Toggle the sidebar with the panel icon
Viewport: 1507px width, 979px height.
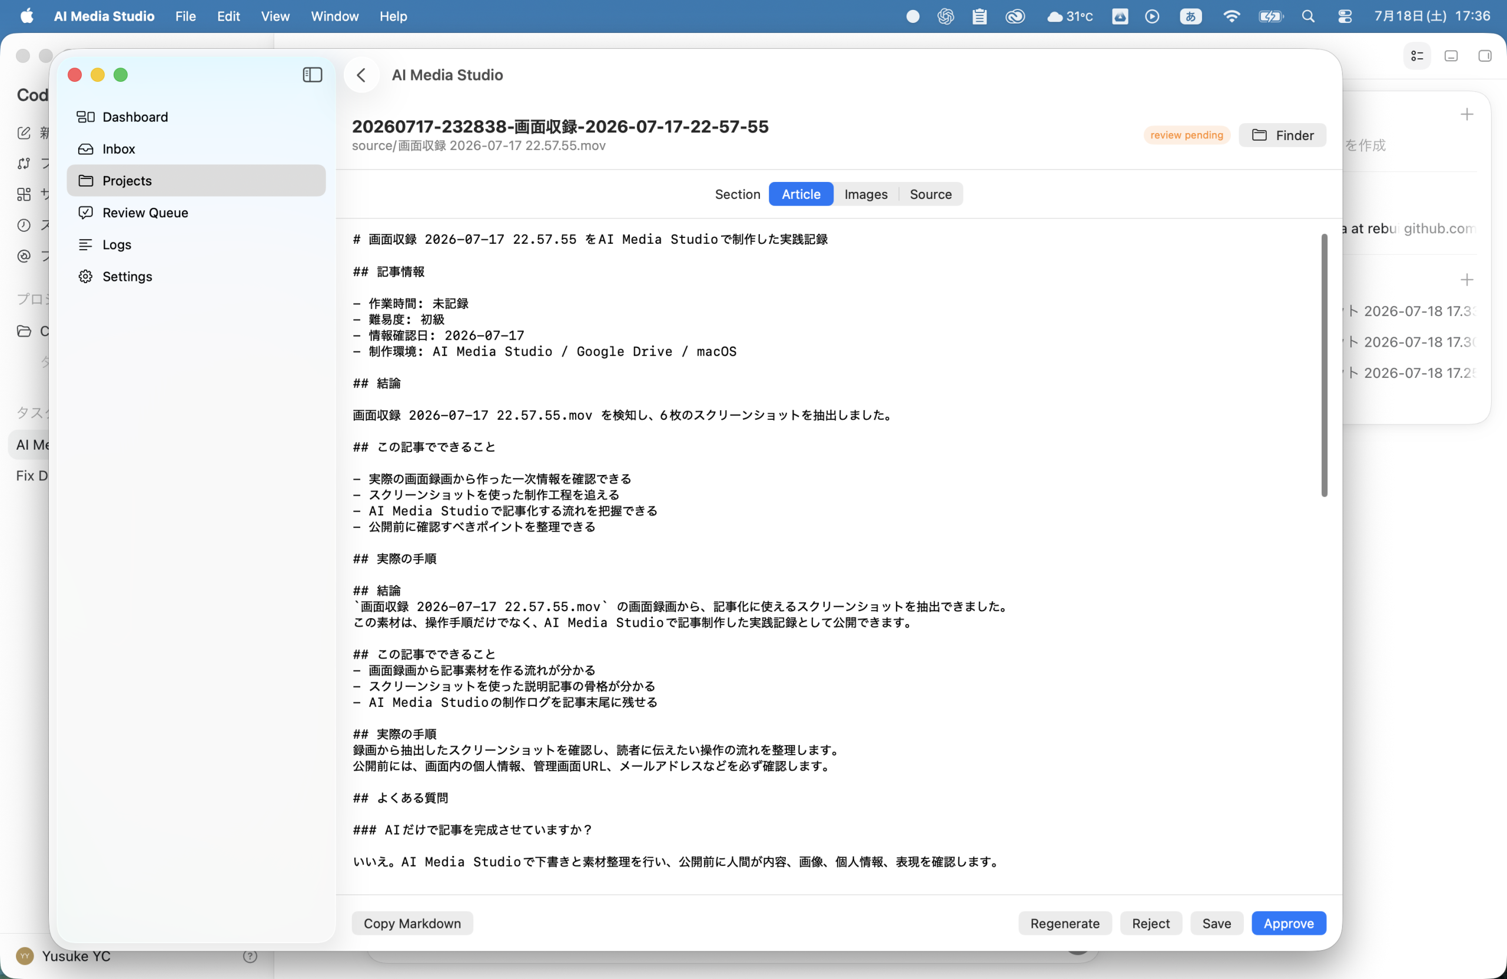[312, 75]
